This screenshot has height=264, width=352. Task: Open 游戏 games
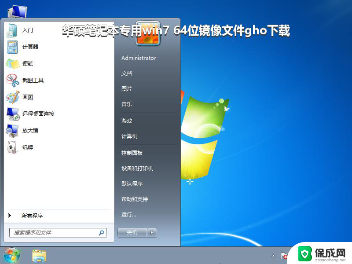(127, 121)
